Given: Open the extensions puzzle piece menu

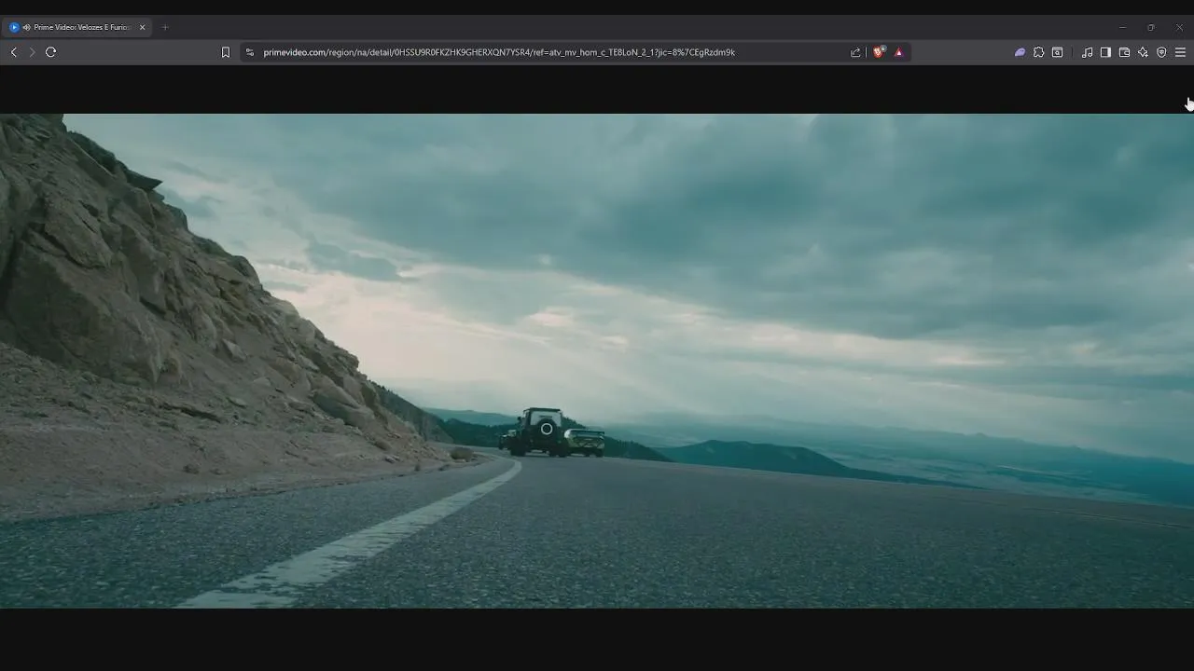Looking at the screenshot, I should (1038, 52).
